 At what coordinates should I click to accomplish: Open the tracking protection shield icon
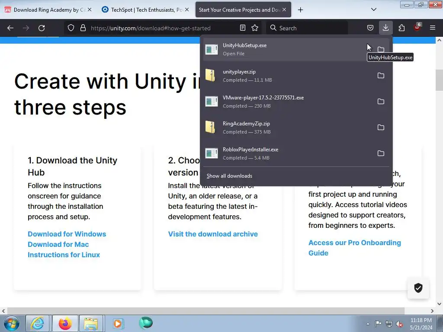[71, 28]
